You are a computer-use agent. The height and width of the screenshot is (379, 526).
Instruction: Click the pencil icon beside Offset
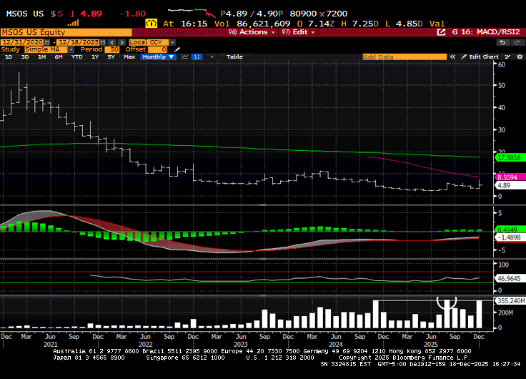pos(177,49)
